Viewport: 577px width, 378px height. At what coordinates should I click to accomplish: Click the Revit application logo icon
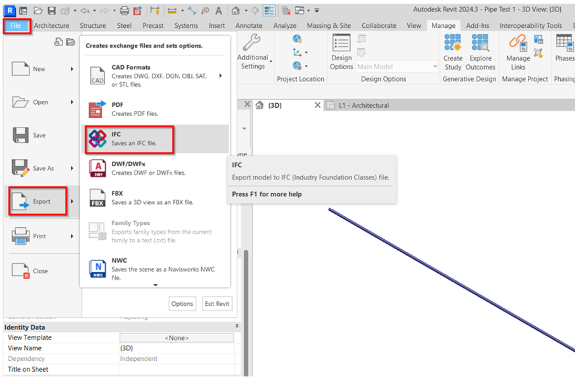click(10, 10)
